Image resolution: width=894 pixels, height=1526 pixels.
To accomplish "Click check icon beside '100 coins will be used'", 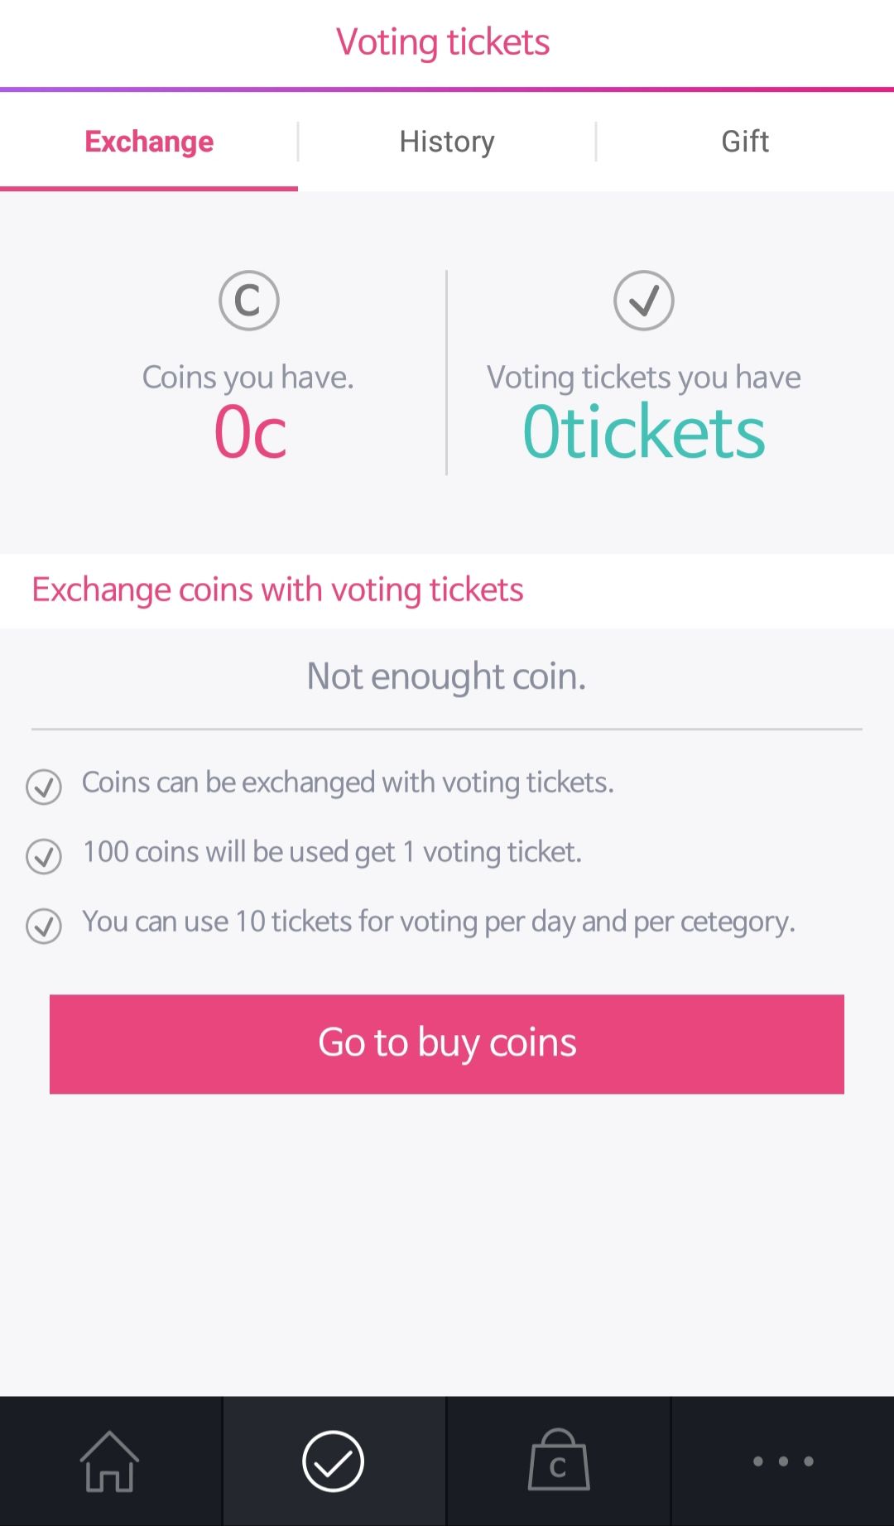I will tap(44, 856).
